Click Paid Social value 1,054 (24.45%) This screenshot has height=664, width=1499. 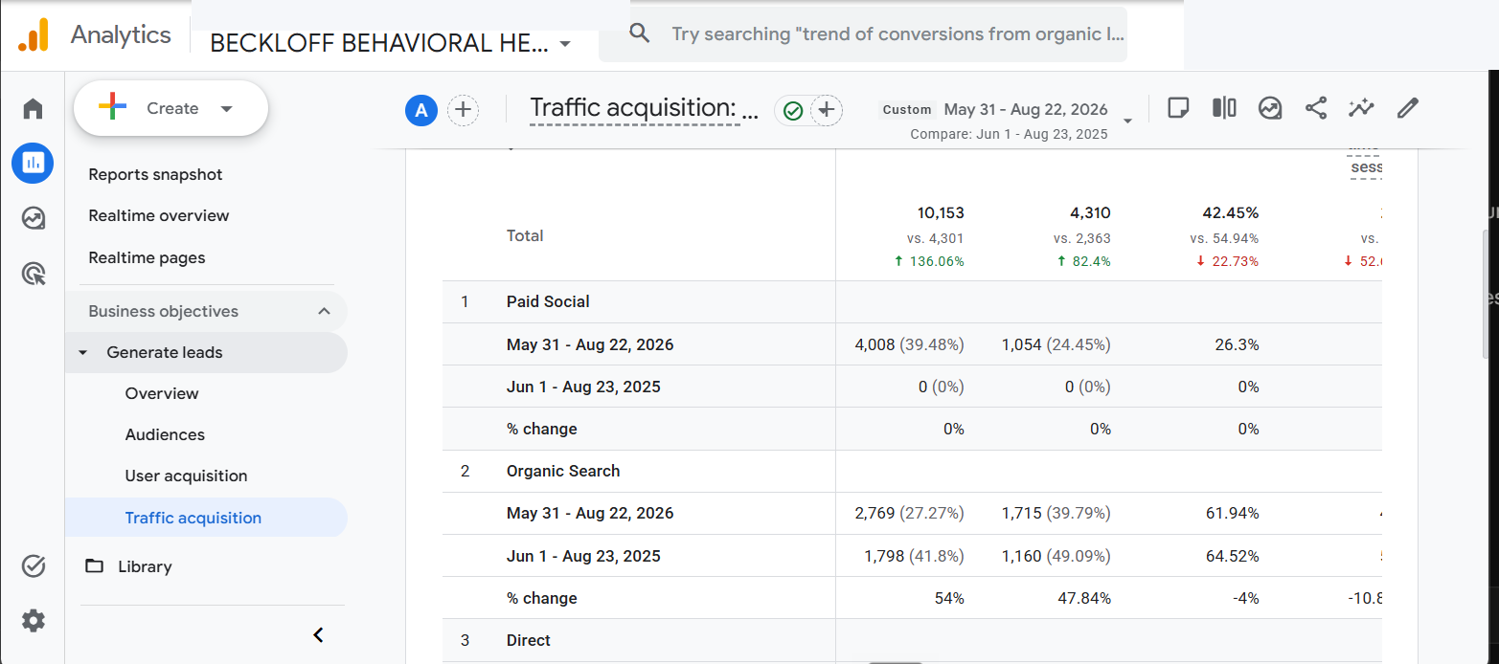[x=1056, y=344]
